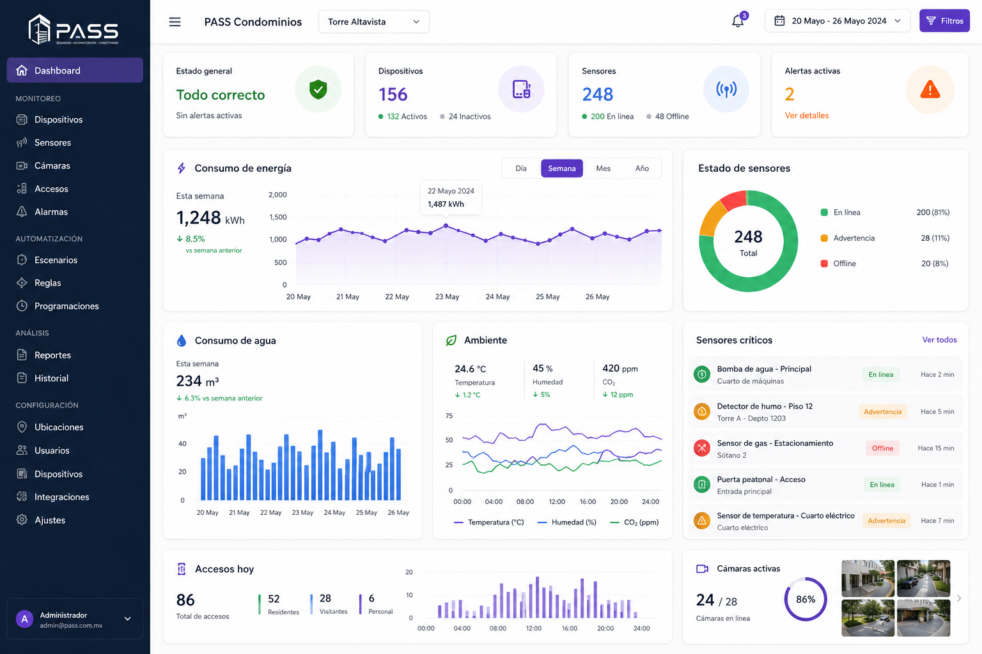Go to the Dashboard page
The height and width of the screenshot is (654, 982).
tap(75, 70)
